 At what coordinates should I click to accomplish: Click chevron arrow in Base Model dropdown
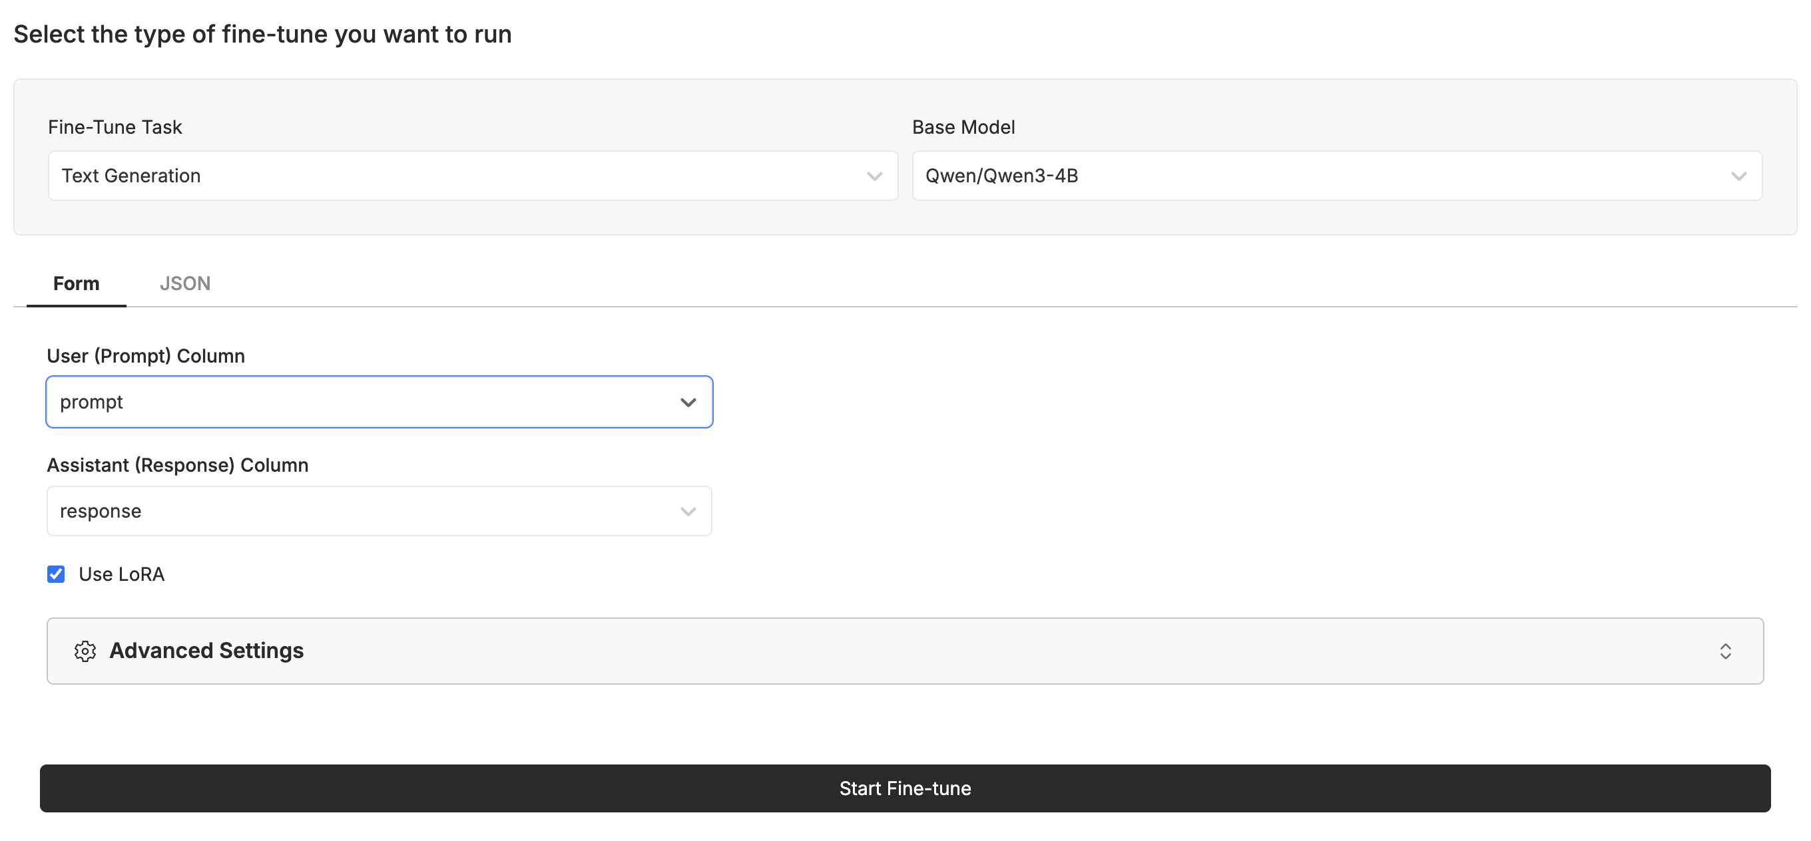click(1738, 176)
